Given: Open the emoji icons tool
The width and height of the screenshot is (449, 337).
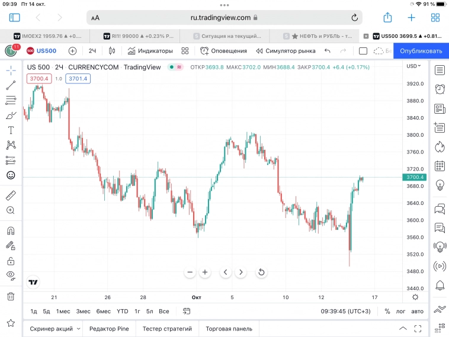Looking at the screenshot, I should [x=11, y=175].
